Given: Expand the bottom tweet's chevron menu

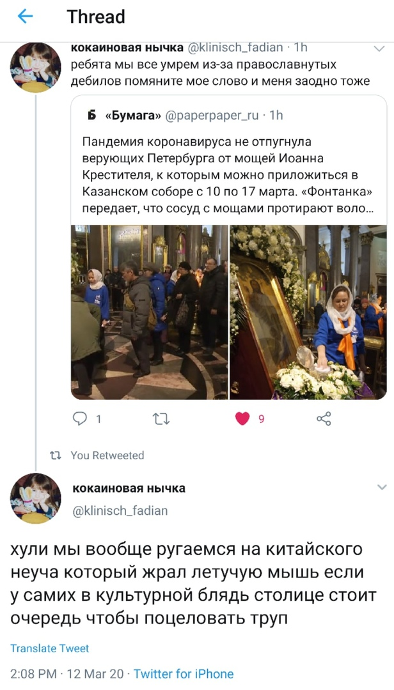Looking at the screenshot, I should click(x=382, y=487).
